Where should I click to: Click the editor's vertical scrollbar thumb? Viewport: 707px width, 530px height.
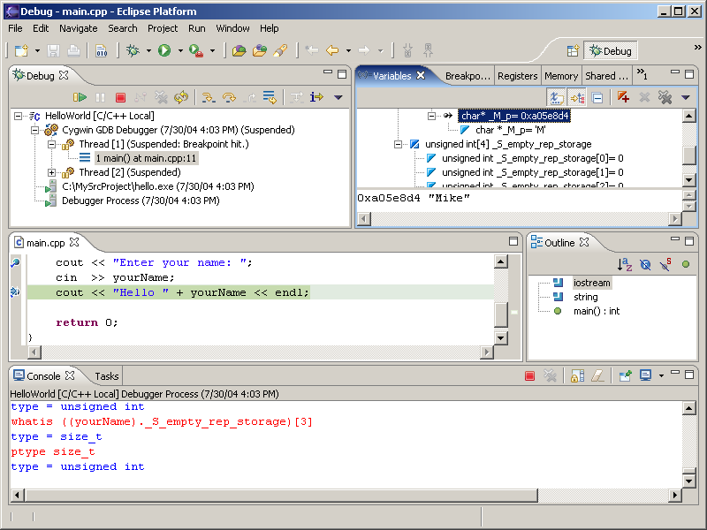coord(501,314)
